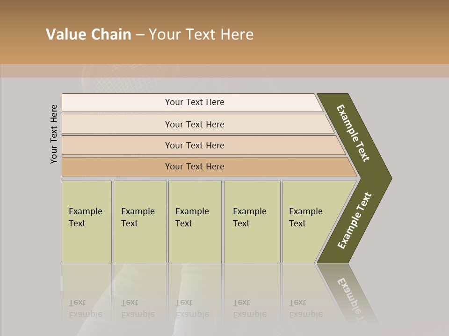The image size is (449, 336).
Task: Click the fourth darkest 'Your Text Here' bar
Action: [x=210, y=167]
